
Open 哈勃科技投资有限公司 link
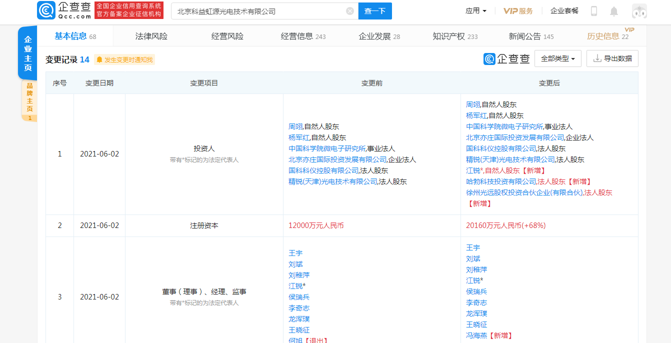coord(501,181)
